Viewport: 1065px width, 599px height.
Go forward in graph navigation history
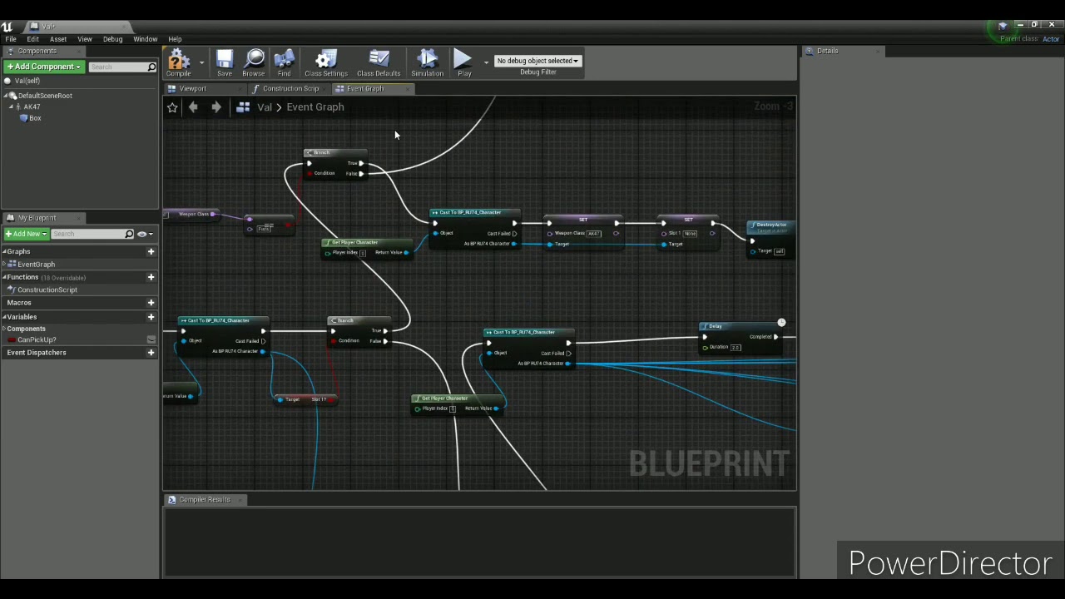tap(215, 107)
